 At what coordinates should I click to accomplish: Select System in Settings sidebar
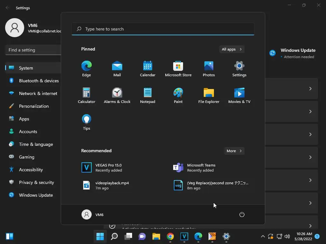[33, 68]
